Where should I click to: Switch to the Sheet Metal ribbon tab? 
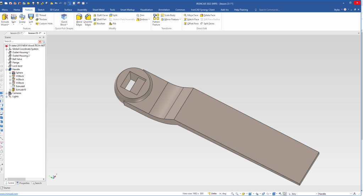coord(99,10)
